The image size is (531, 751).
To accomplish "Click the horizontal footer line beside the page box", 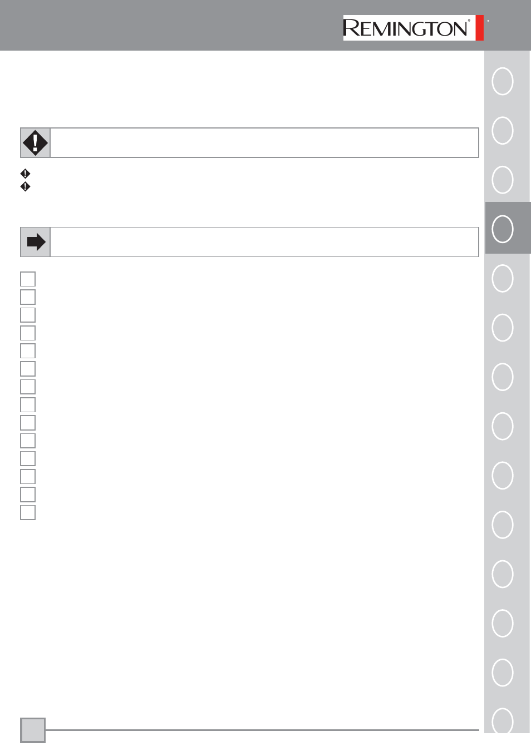I will coord(262,730).
